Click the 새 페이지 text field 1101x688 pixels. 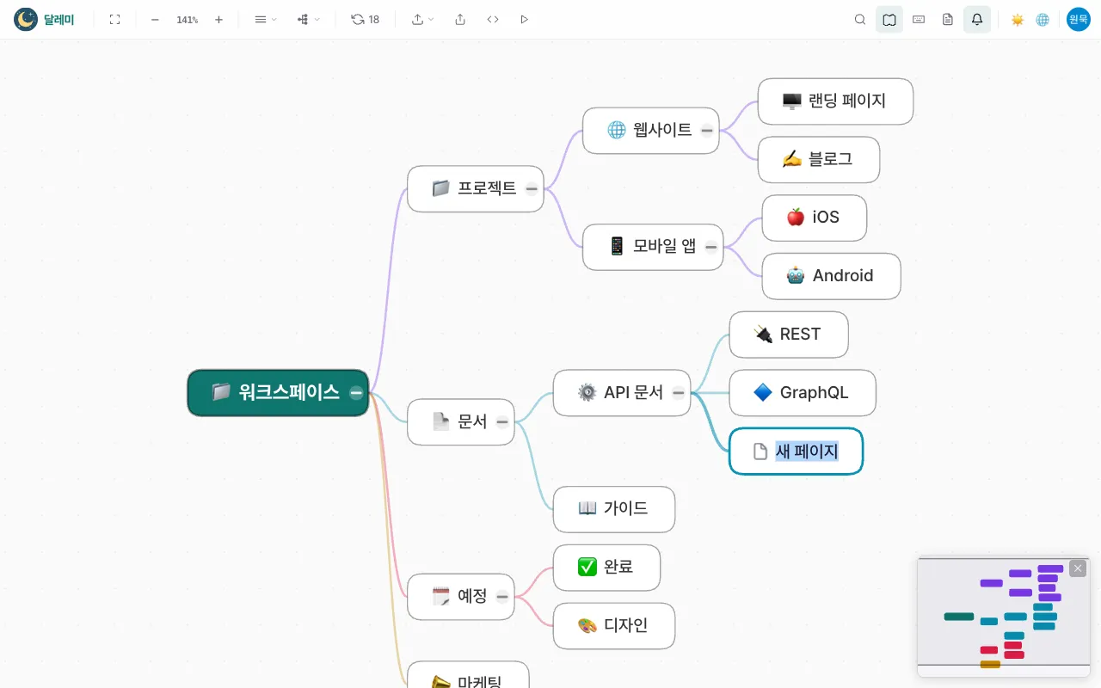tap(807, 451)
